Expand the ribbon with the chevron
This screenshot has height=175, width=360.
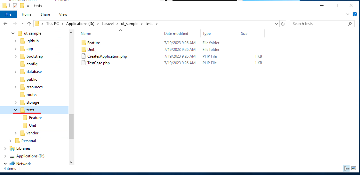348,14
